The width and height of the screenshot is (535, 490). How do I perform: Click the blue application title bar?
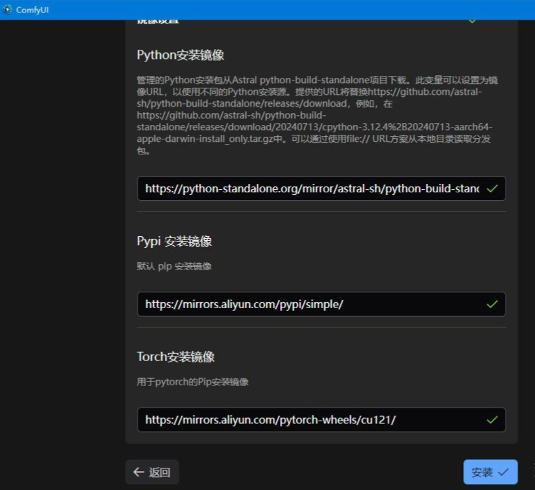point(262,10)
